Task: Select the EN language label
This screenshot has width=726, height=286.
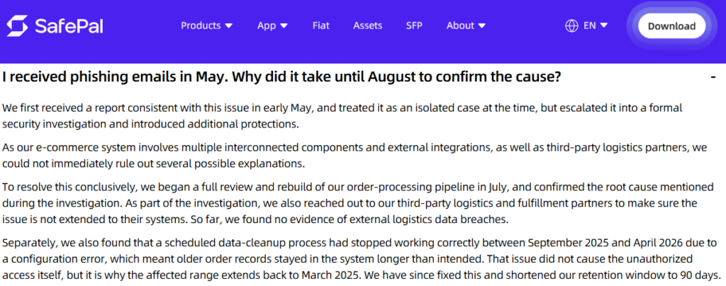Action: tap(589, 26)
